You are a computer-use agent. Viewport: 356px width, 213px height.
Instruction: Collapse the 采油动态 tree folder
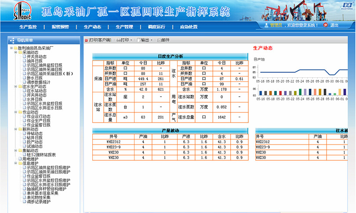[x=15, y=52]
